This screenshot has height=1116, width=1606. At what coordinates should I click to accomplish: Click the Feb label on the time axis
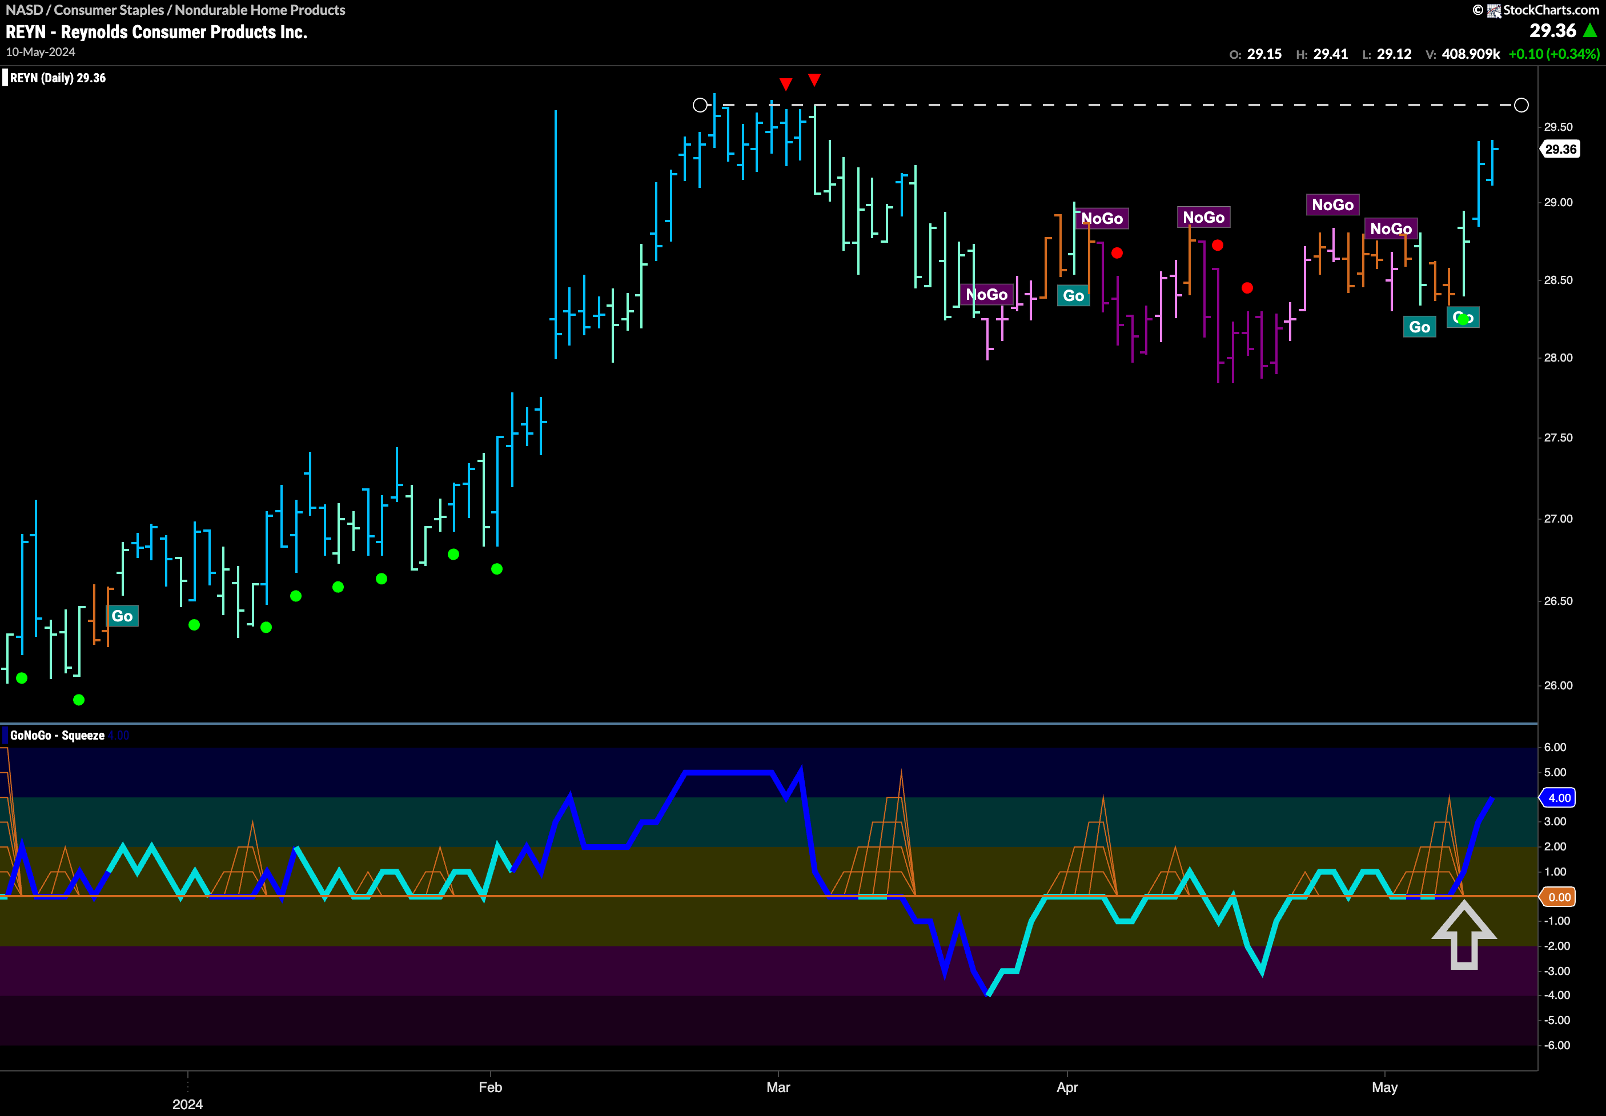(x=490, y=1087)
